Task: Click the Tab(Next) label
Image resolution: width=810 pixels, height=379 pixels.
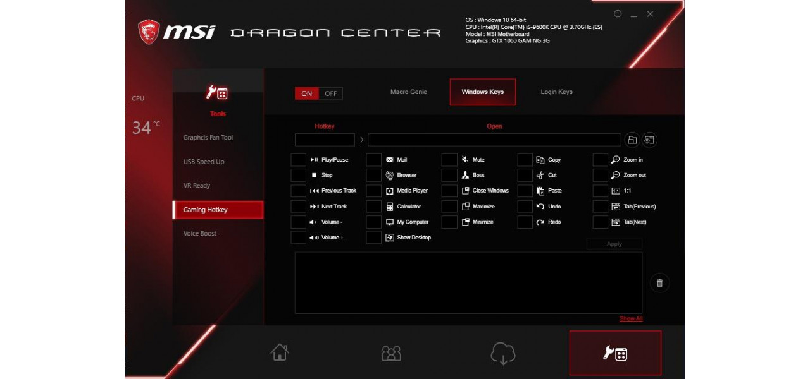Action: pyautogui.click(x=635, y=222)
